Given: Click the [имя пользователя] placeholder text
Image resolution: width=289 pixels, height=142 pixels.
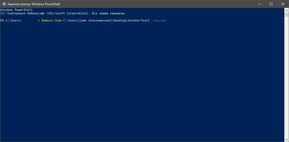Looking at the screenshot, I should (x=96, y=20).
